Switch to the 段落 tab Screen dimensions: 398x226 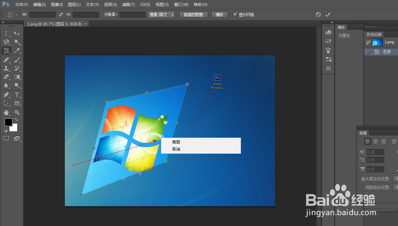coord(363,133)
